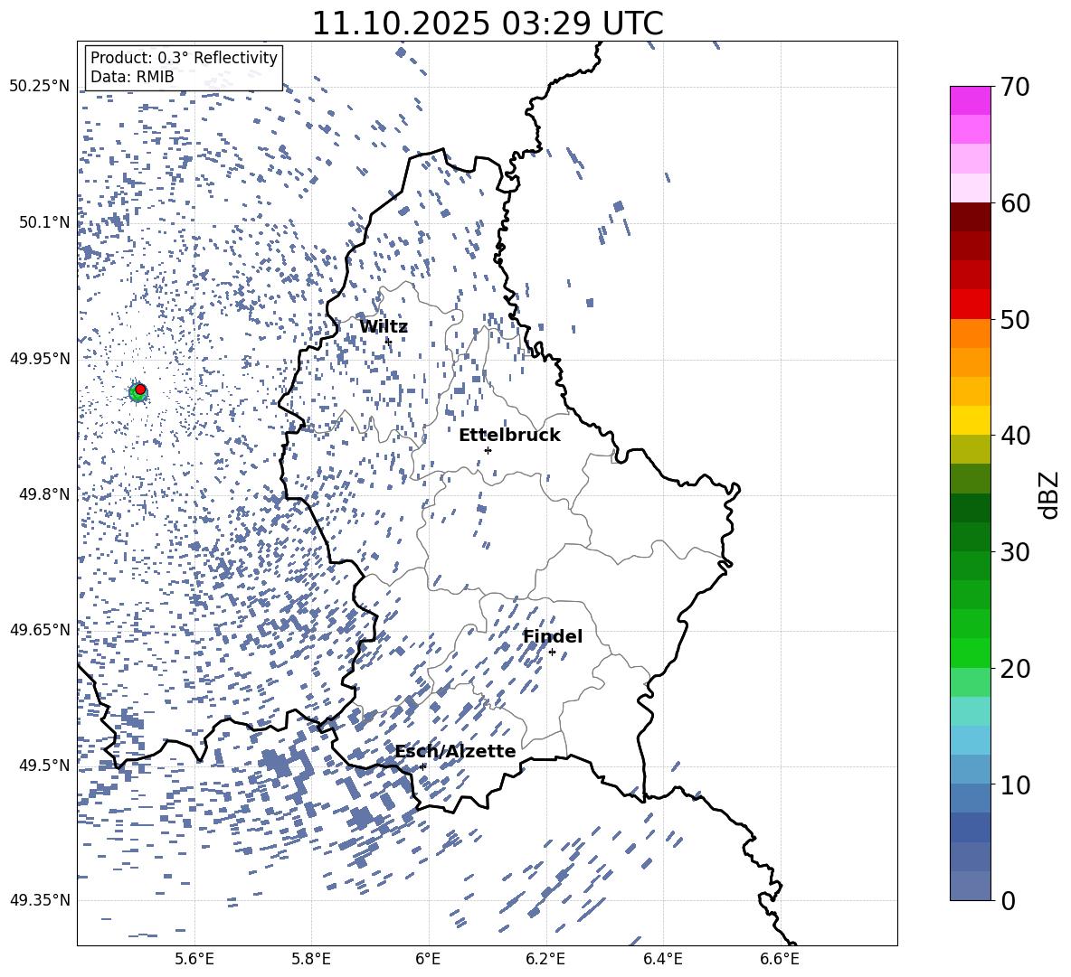Screen dimensions: 1071x977
Task: Select the Esch/Alzette city label
Action: [x=456, y=751]
